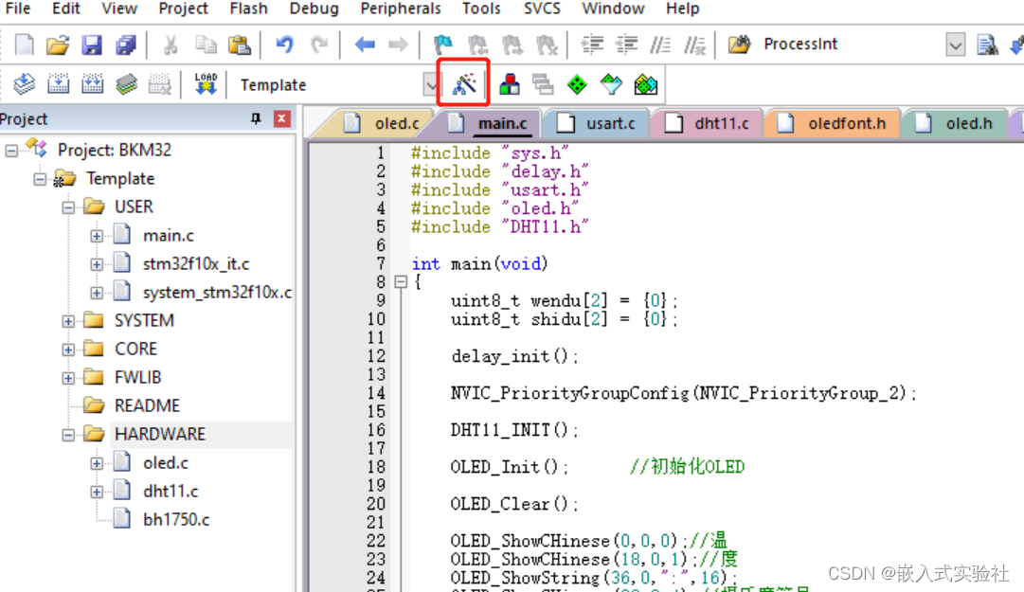Expand the CORE folder
The height and width of the screenshot is (592, 1024).
68,350
